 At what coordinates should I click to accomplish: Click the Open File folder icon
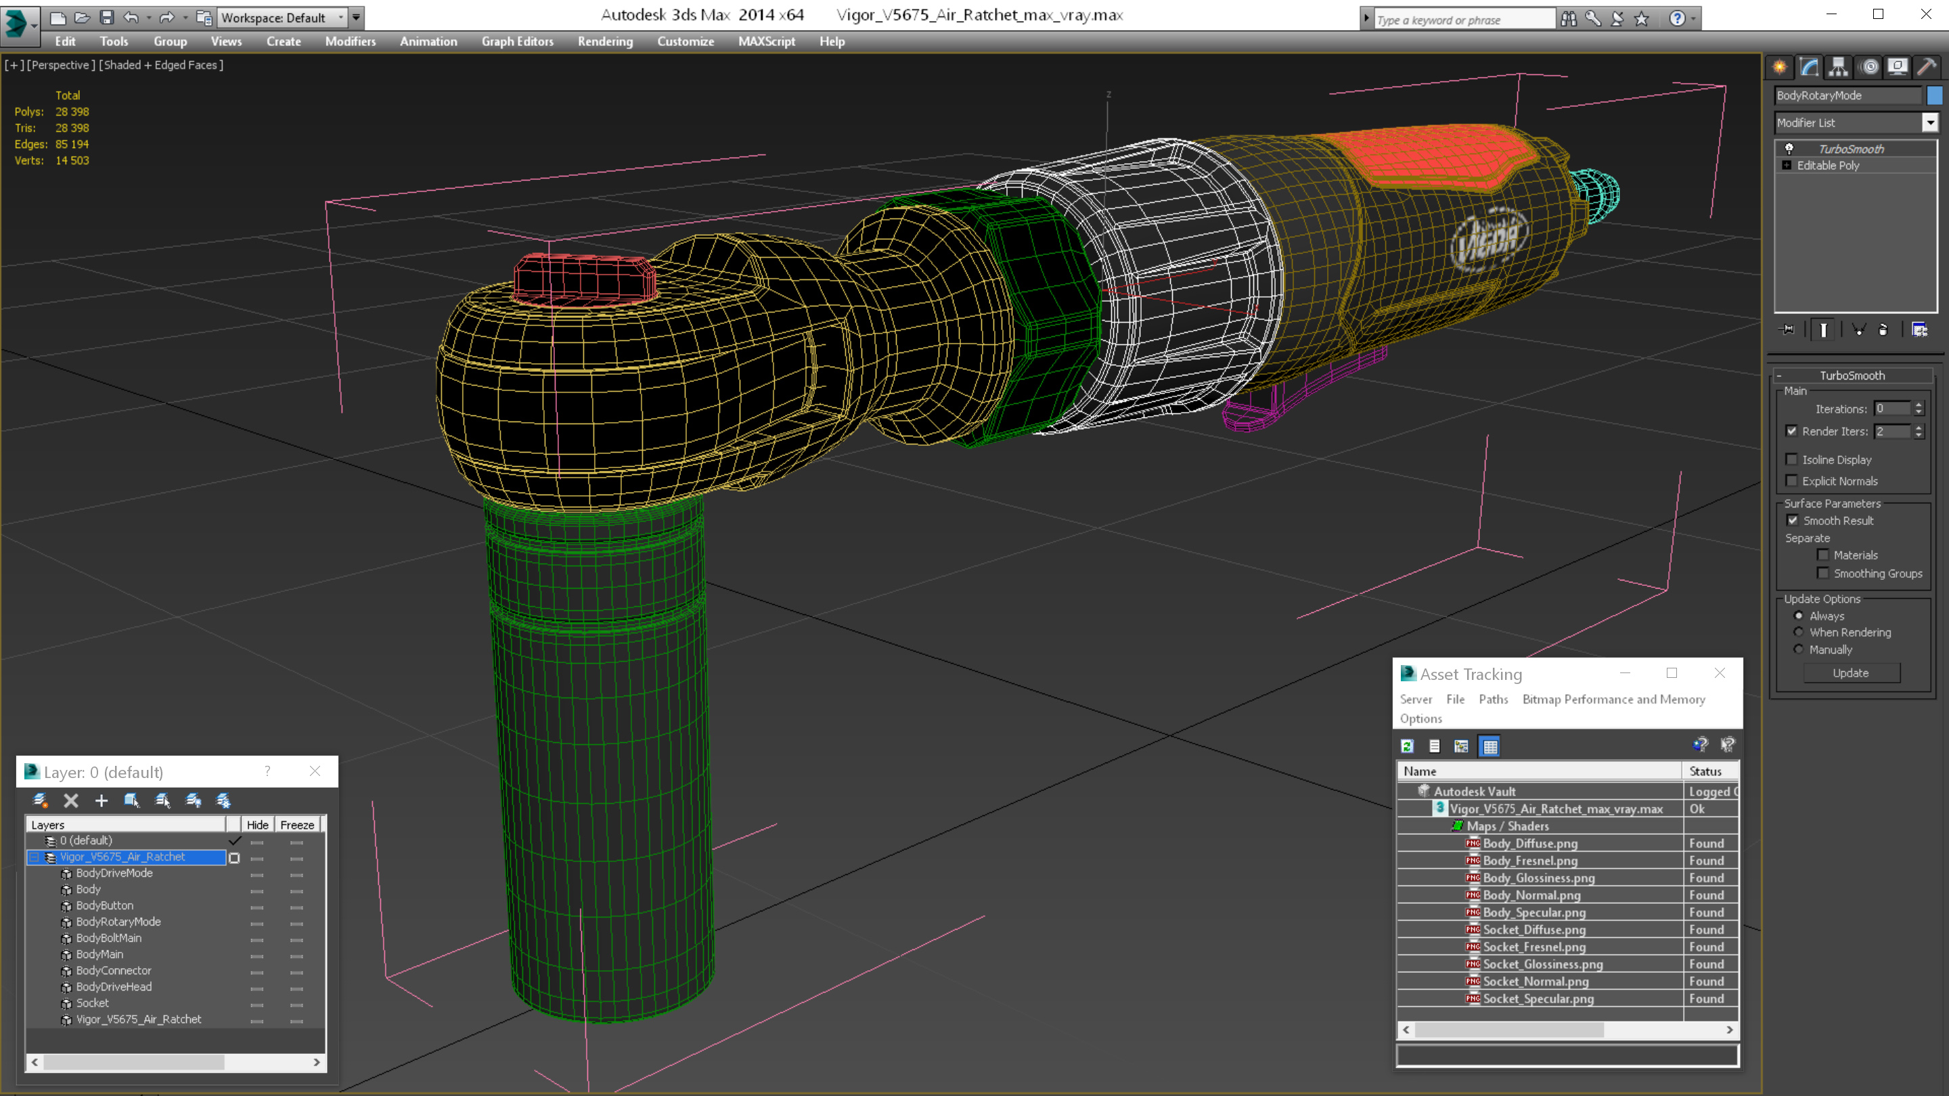click(x=83, y=18)
